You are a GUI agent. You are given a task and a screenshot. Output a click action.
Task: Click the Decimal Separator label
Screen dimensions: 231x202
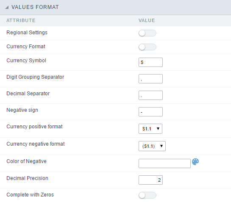click(28, 94)
